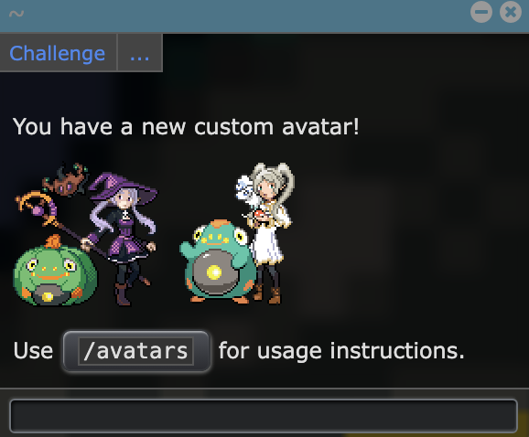529x437 pixels.
Task: Focus the chat message input box
Action: pos(264,416)
